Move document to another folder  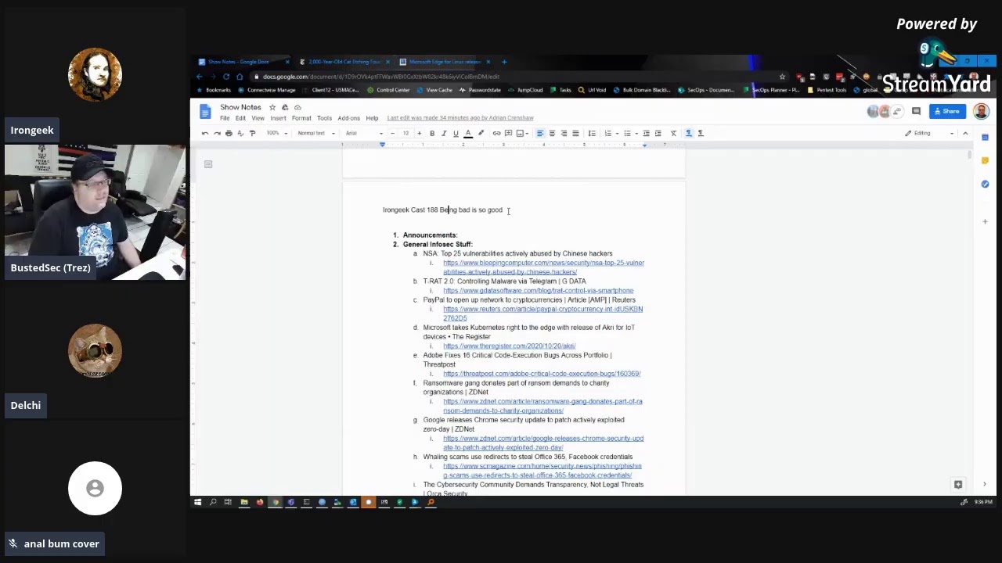pyautogui.click(x=285, y=107)
